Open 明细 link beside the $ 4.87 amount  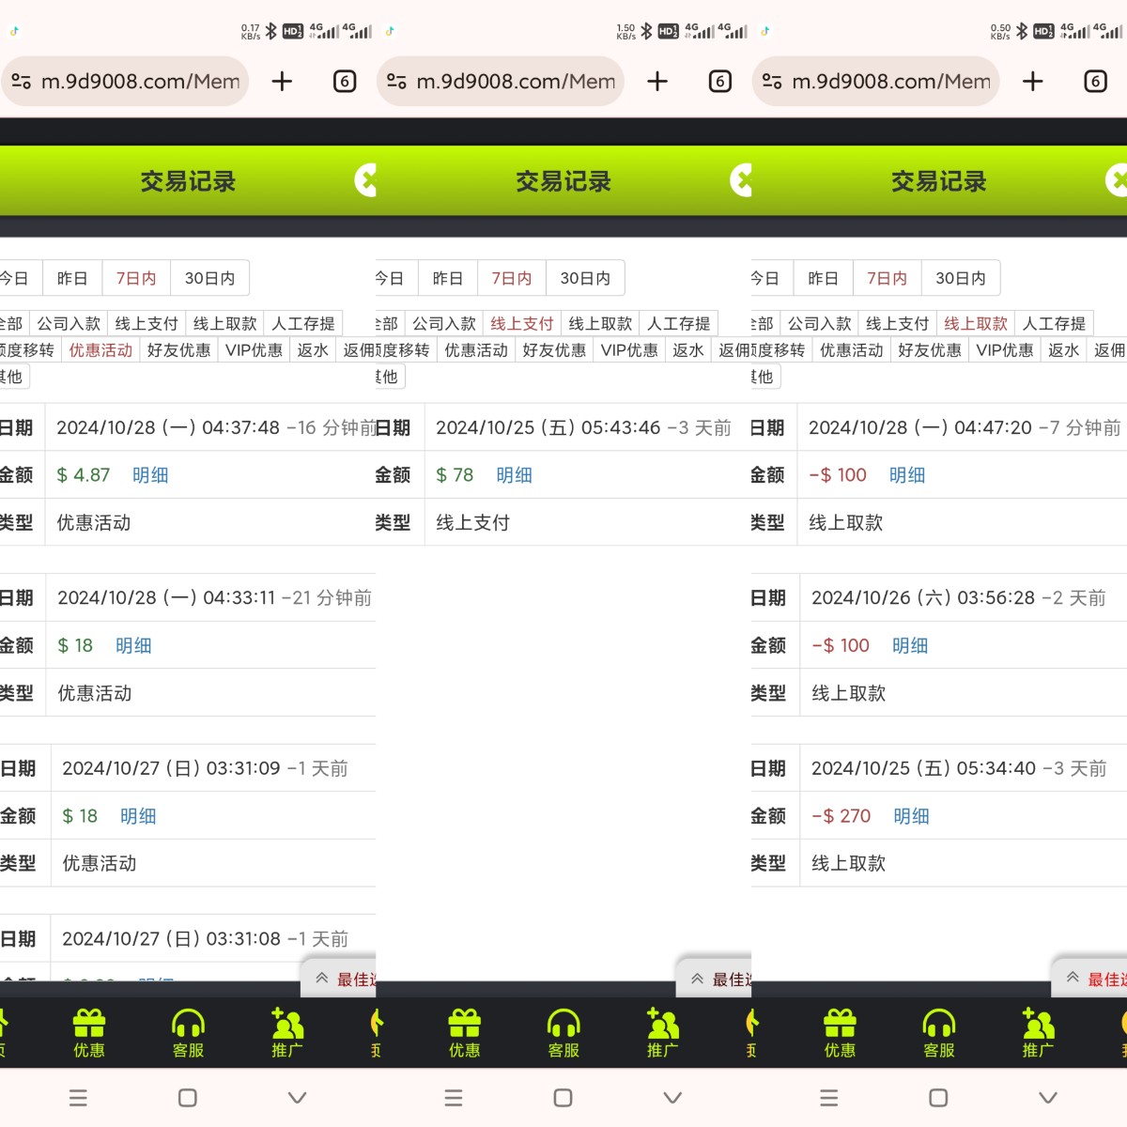[x=150, y=475]
